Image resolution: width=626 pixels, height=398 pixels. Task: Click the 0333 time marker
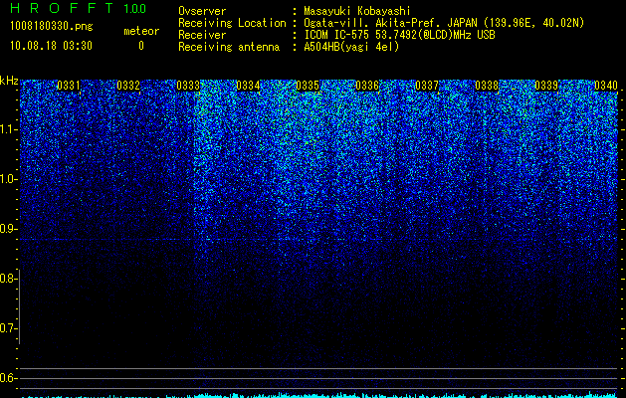(188, 86)
